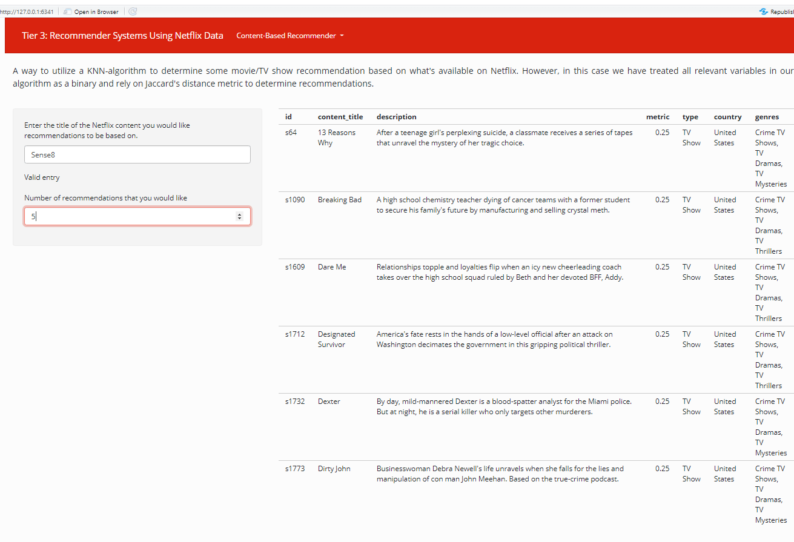Click the Valid entry status text

(x=42, y=177)
